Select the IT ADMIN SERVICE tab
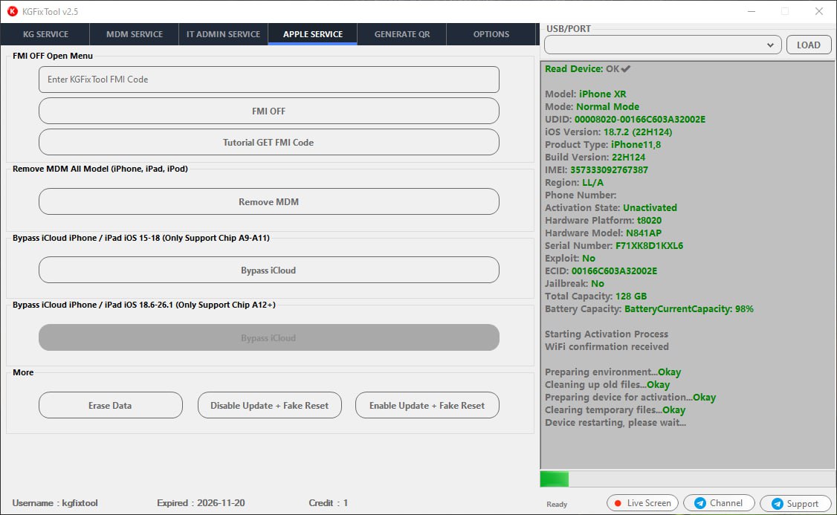Screen dimensions: 837x515 pos(223,34)
